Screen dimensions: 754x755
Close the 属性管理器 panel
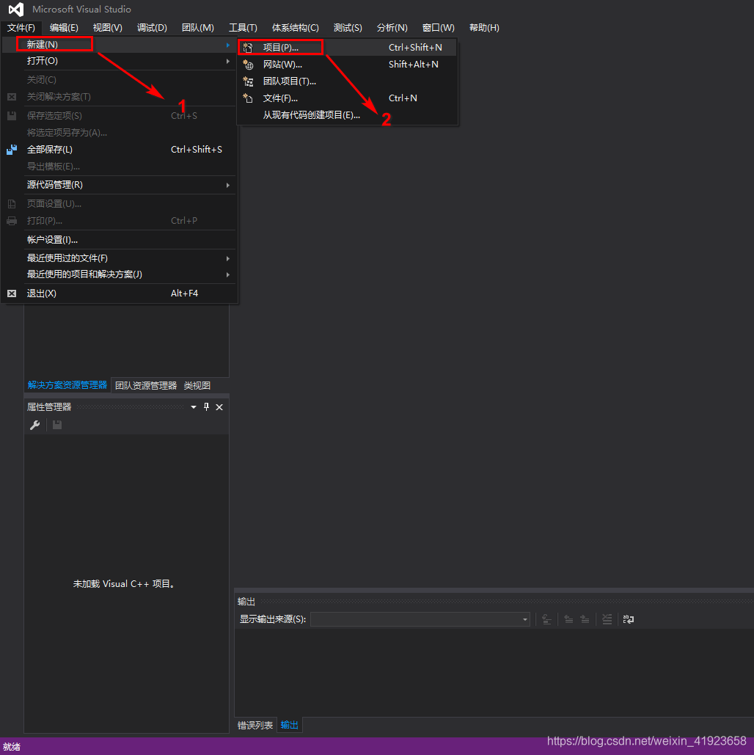tap(219, 407)
